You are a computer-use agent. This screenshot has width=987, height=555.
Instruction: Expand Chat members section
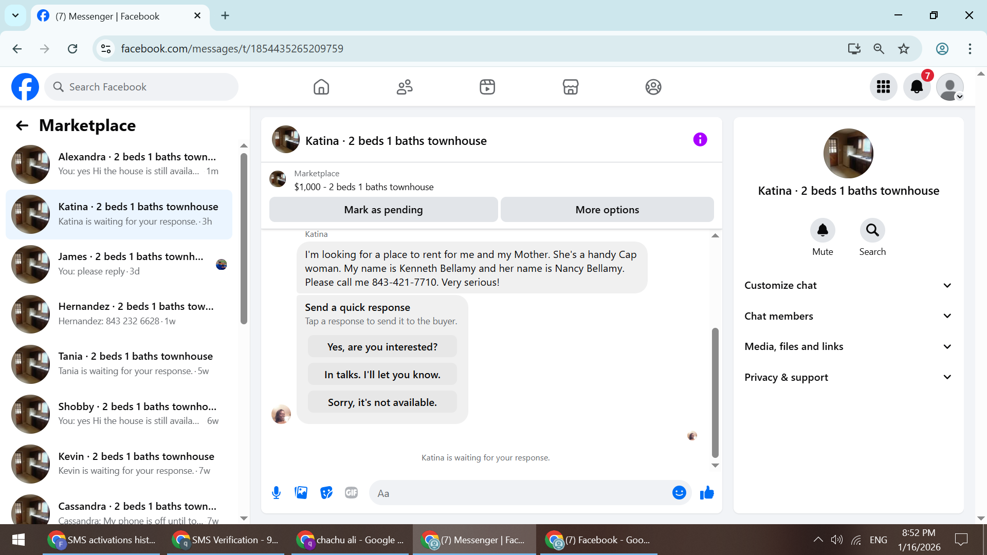[x=848, y=316]
